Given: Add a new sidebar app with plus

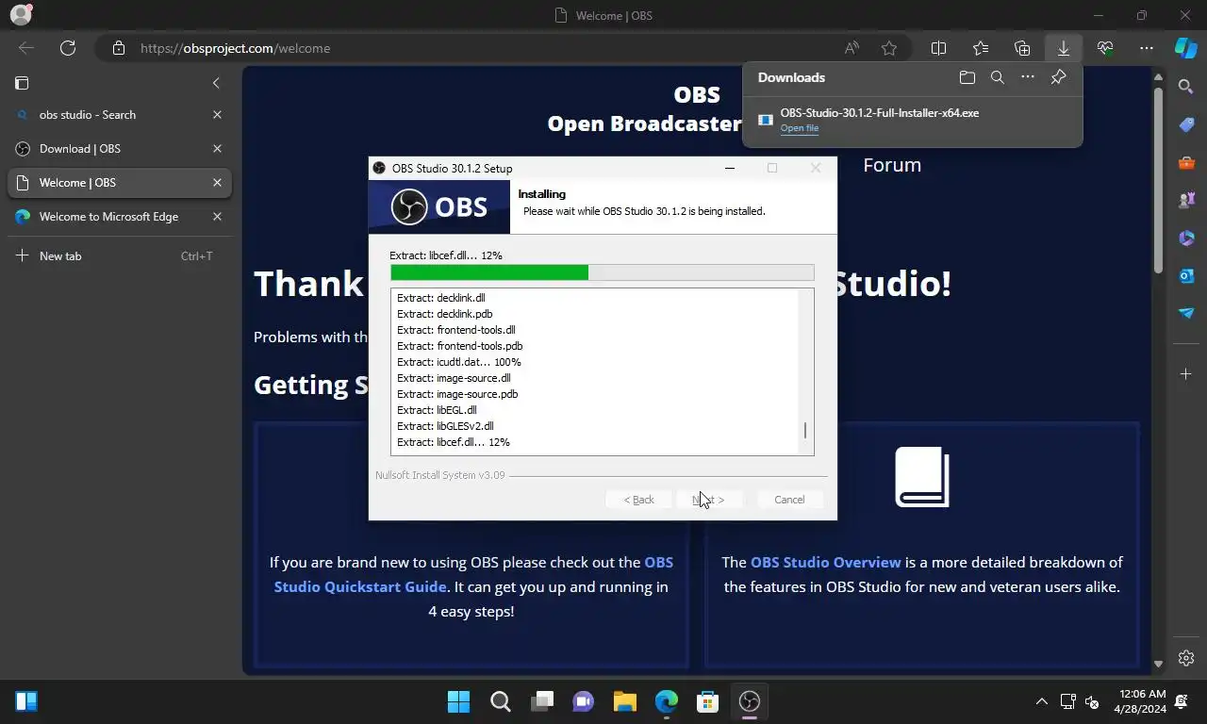Looking at the screenshot, I should pos(1186,374).
